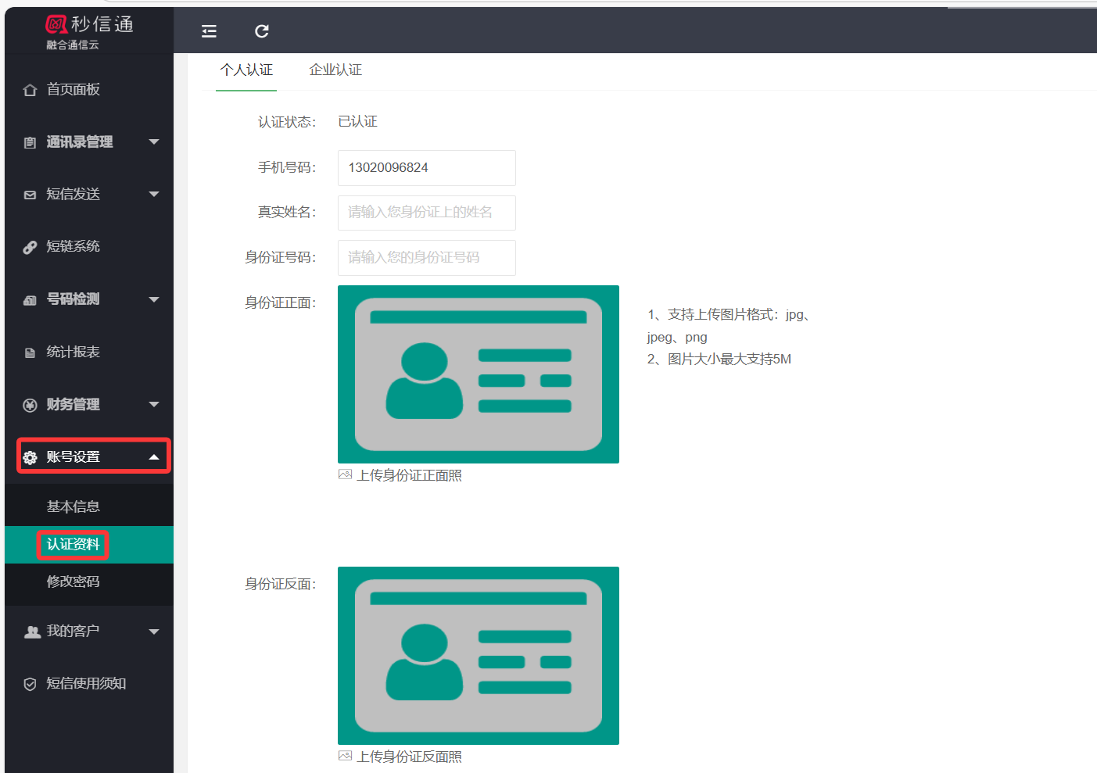This screenshot has height=773, width=1097.
Task: Click the 身份证正面 upload placeholder image
Action: 478,374
